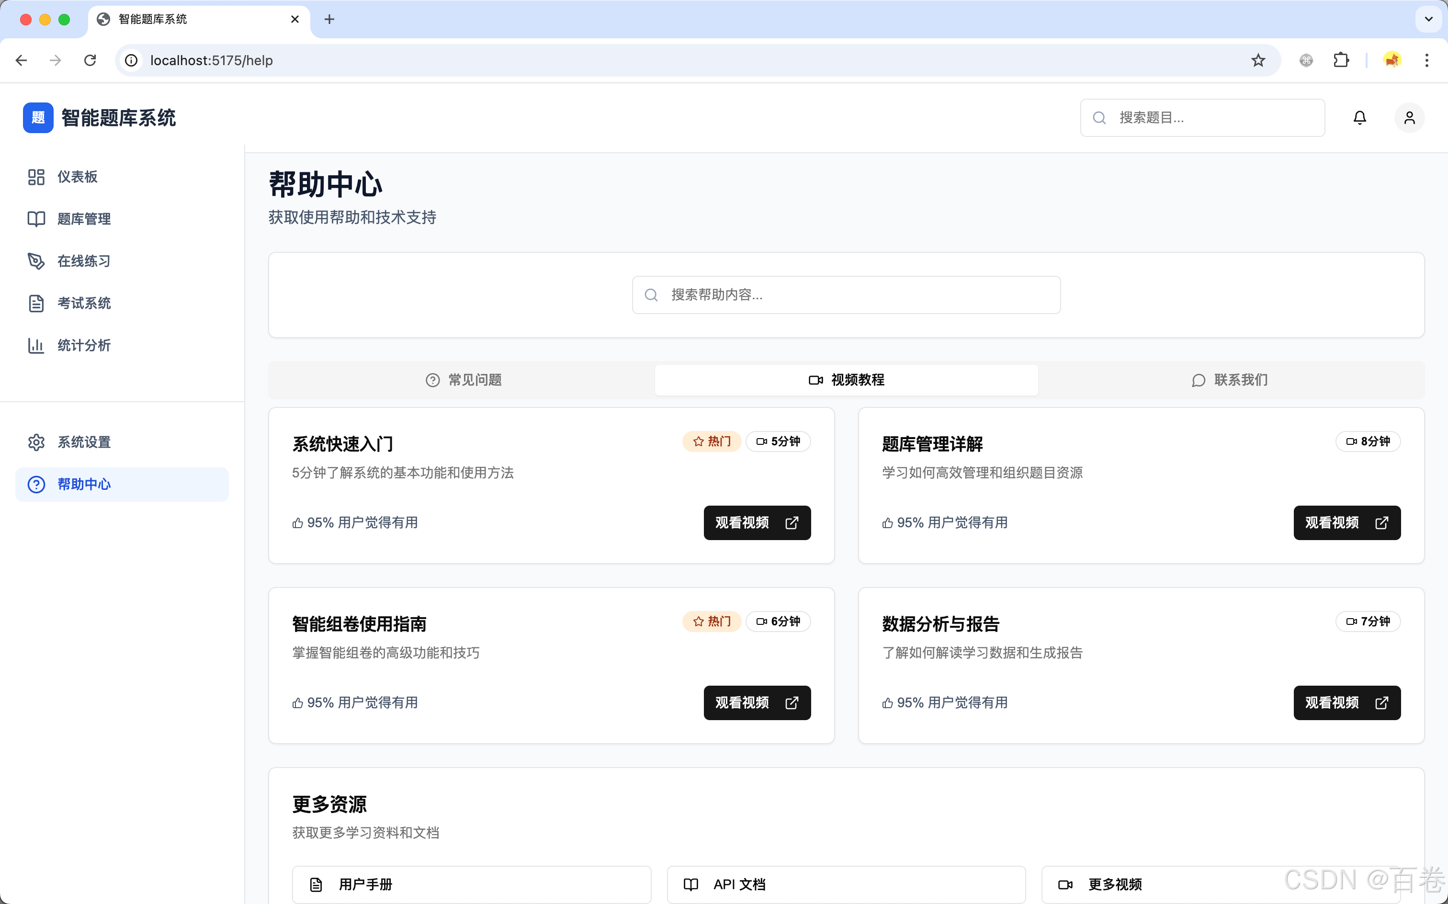Open the user profile icon
The image size is (1448, 904).
[x=1409, y=117]
